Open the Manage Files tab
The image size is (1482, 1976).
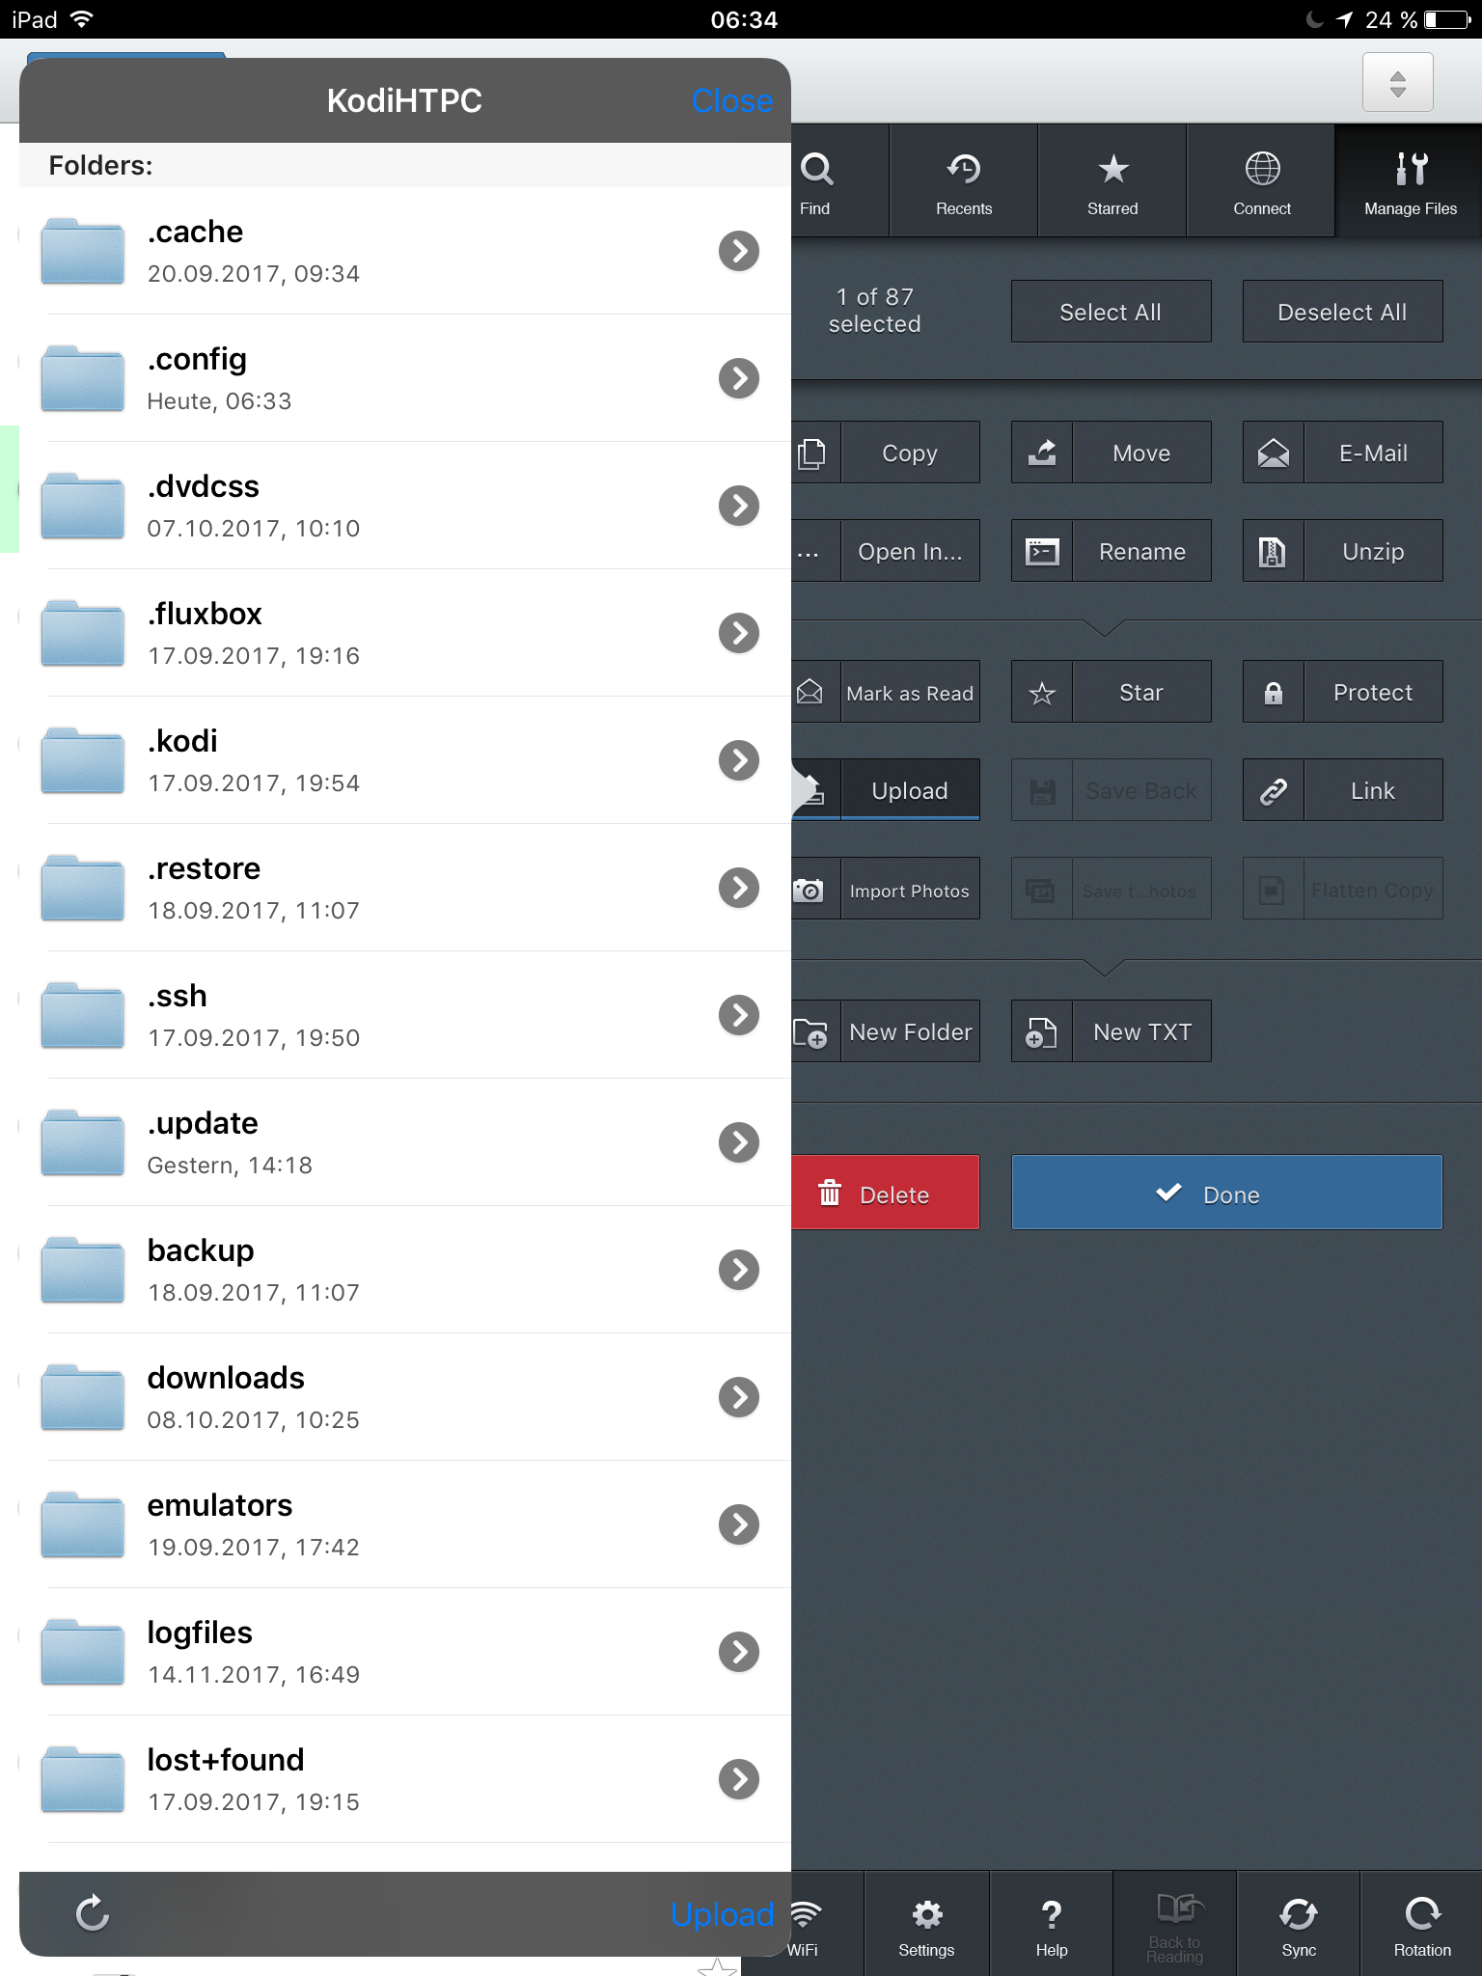(x=1410, y=181)
